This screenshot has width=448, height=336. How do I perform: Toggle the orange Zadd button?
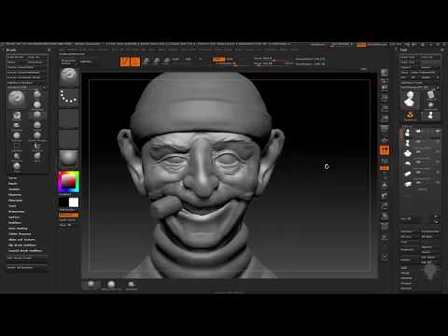click(x=218, y=59)
